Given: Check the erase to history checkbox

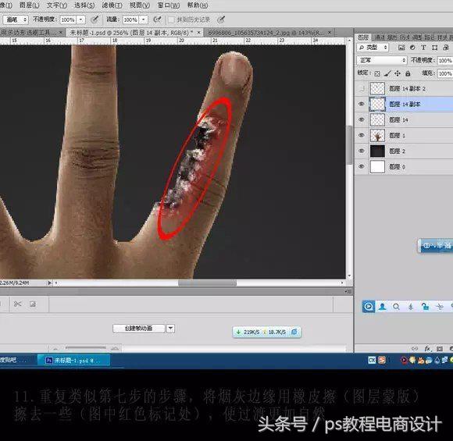Looking at the screenshot, I should pos(171,20).
